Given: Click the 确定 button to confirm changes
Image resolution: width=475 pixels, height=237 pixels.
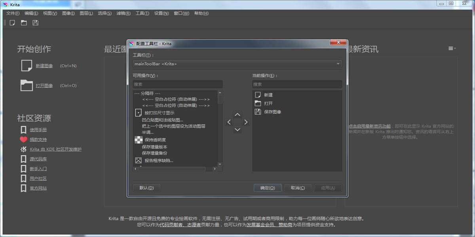Looking at the screenshot, I should (x=268, y=188).
